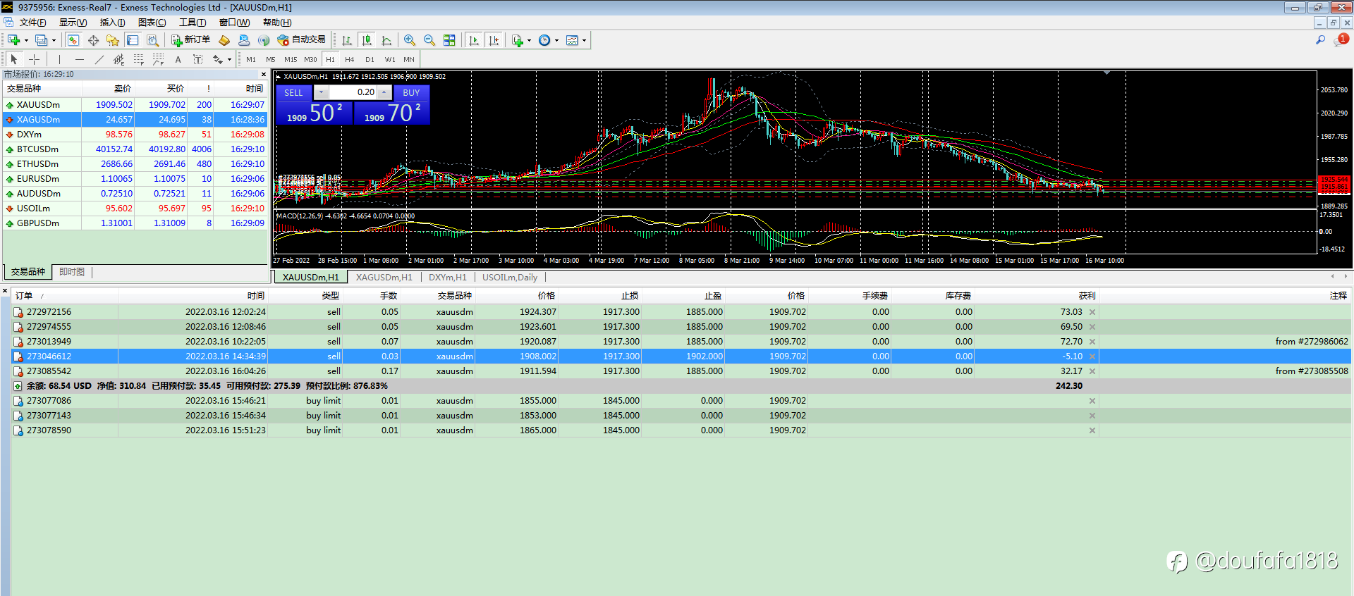Open the Profiles icon in toolbar
1354x596 pixels.
pos(42,40)
